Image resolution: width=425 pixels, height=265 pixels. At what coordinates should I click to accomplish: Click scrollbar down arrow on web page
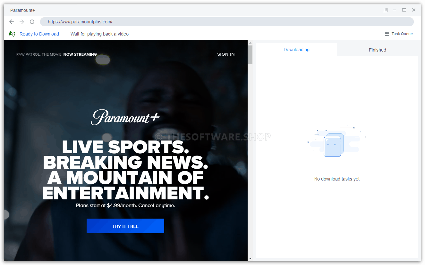pos(250,259)
